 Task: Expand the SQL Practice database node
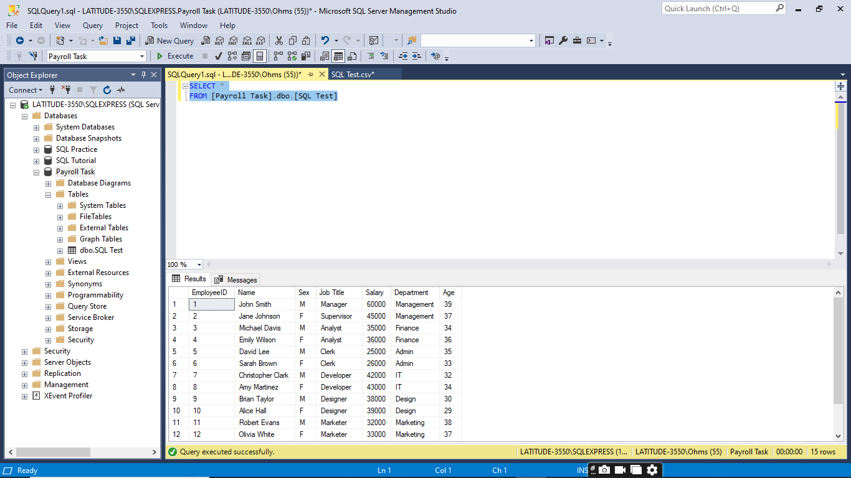point(36,149)
